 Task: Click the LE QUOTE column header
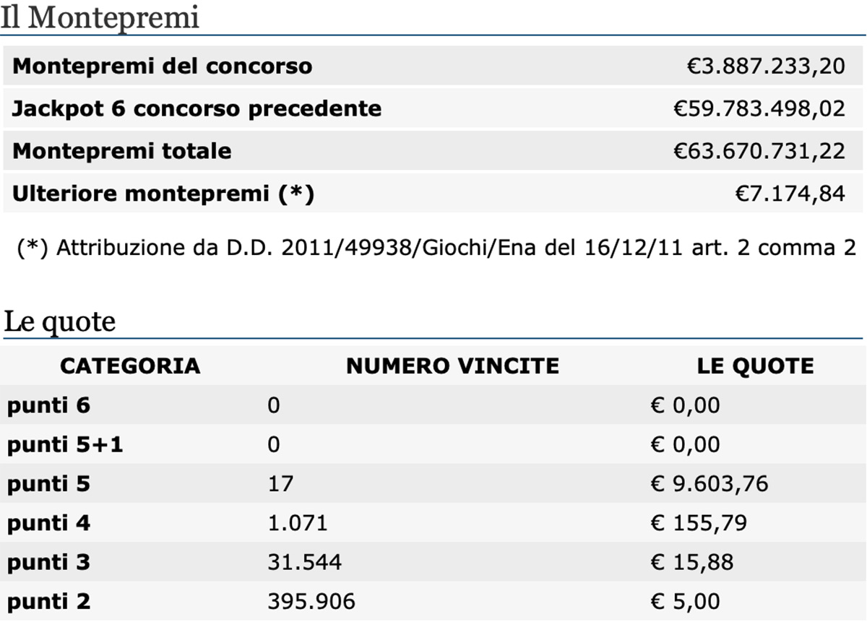755,366
